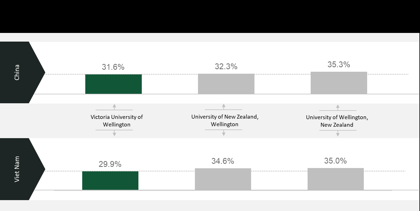
Task: Click the green Viet Nam bar at 29.9%
Action: point(110,180)
